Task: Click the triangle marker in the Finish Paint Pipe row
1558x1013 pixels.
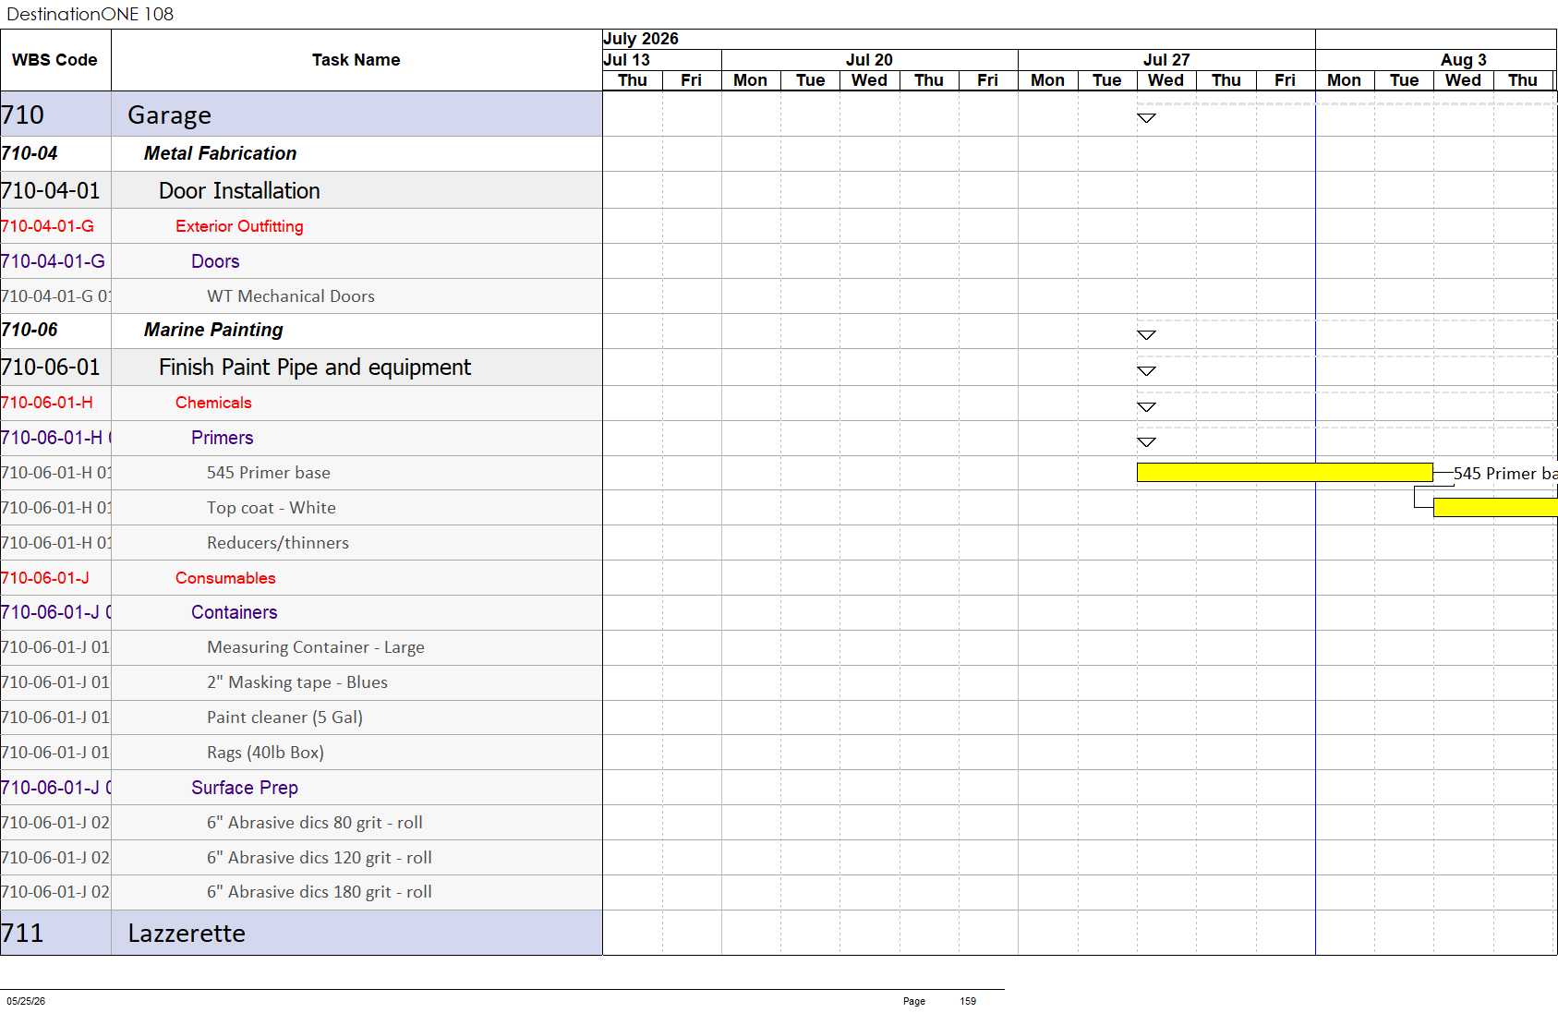Action: pyautogui.click(x=1146, y=371)
